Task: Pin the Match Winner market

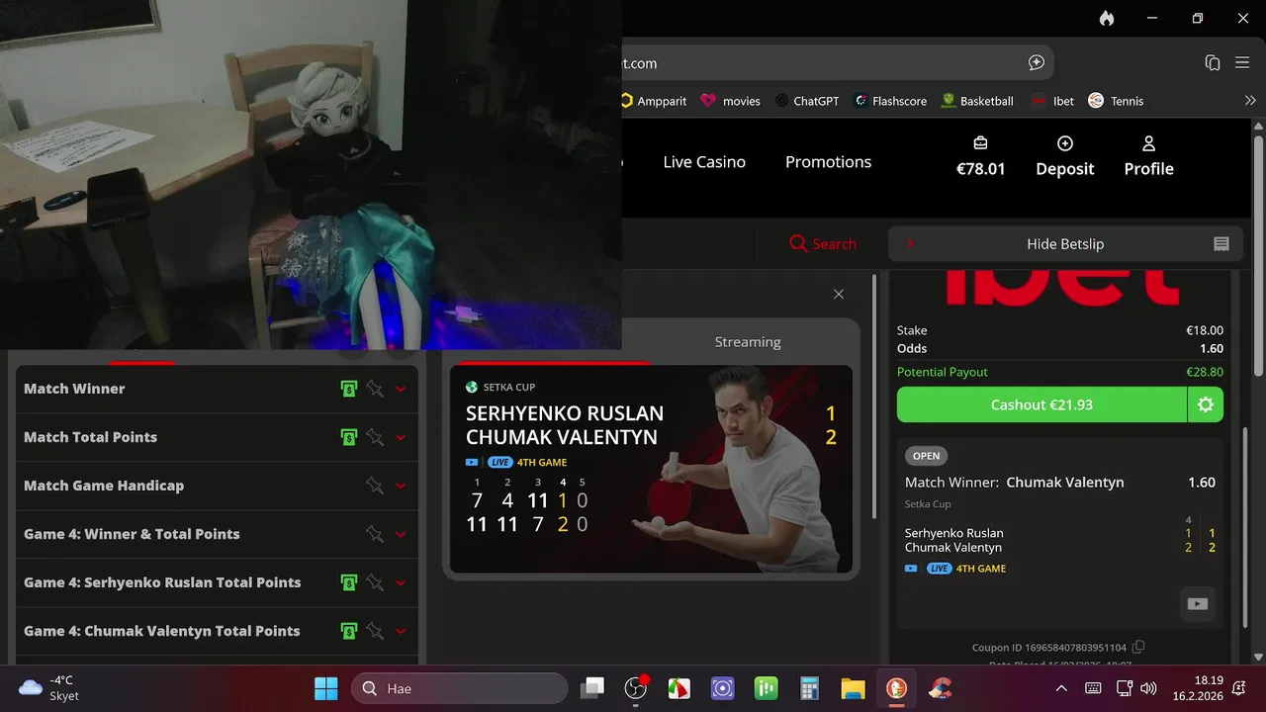Action: pos(375,389)
